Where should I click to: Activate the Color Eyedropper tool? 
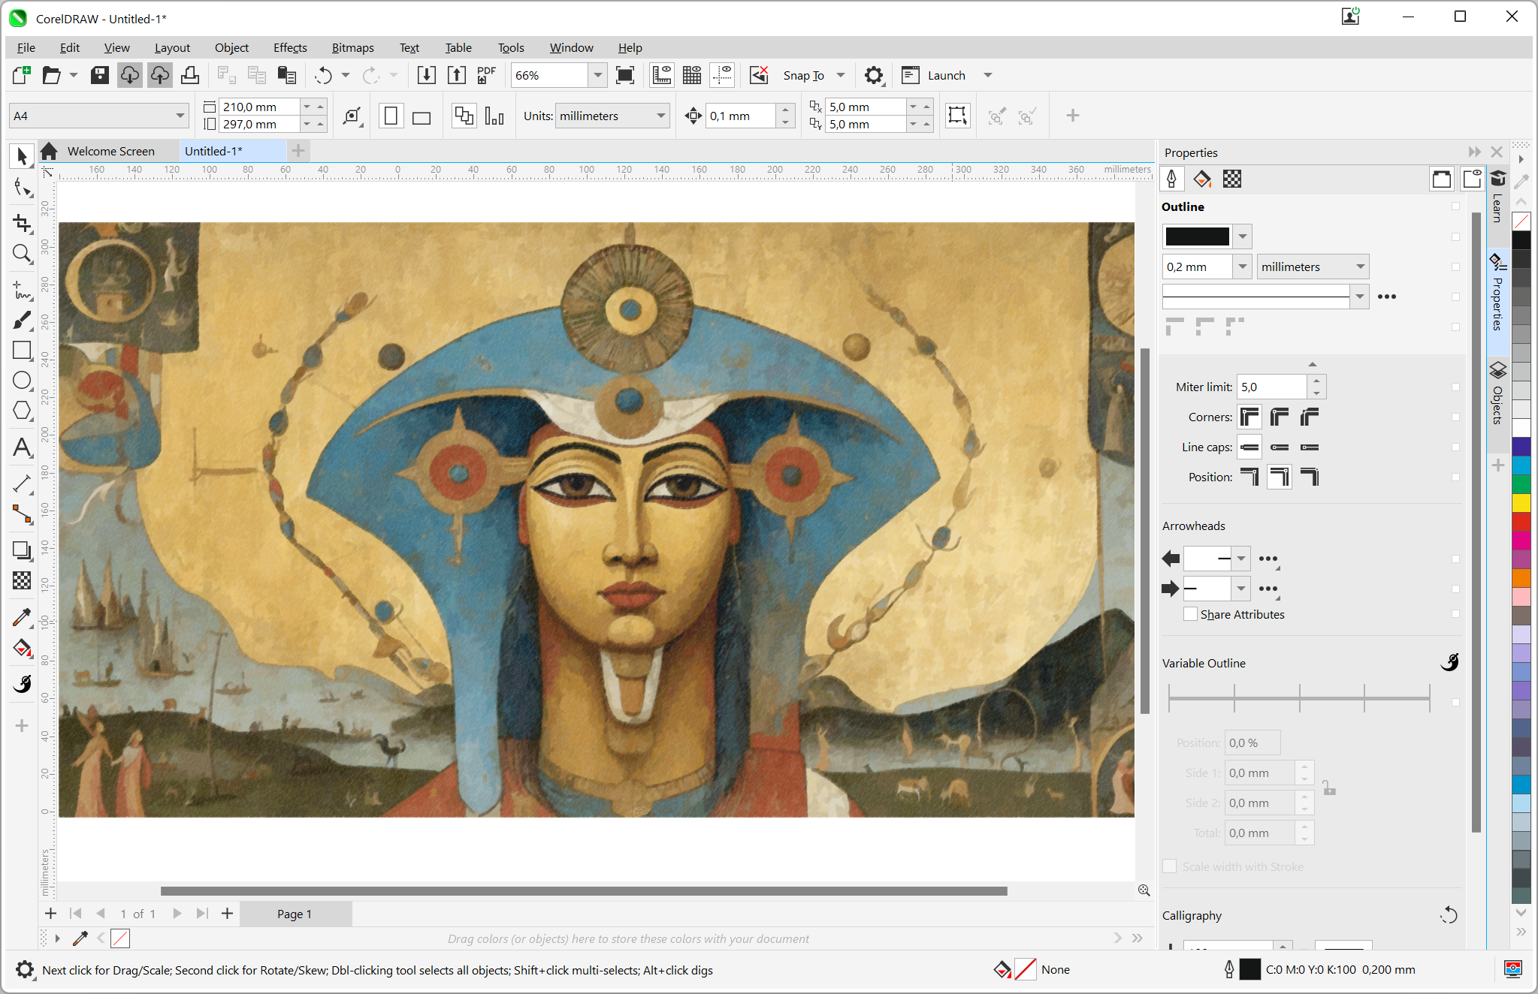[22, 618]
